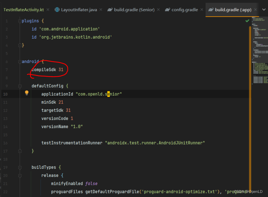Image resolution: width=268 pixels, height=197 pixels.
Task: Click the Gradle icon on config.gradle tab
Action: coord(167,9)
